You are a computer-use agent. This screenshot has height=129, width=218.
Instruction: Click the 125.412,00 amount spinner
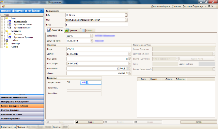click(x=130, y=68)
